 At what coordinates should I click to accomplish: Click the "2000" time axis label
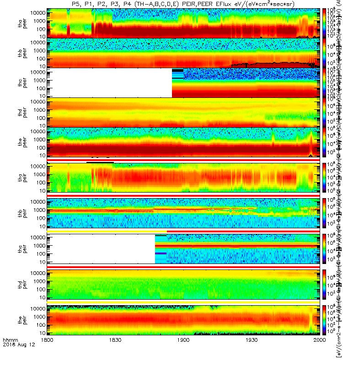pos(320,340)
